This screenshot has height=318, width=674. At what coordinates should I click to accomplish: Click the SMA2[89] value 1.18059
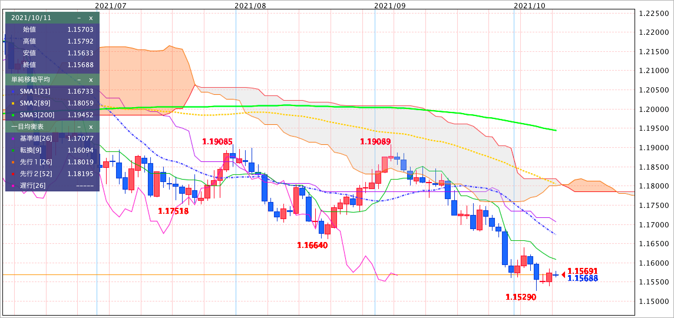[80, 103]
